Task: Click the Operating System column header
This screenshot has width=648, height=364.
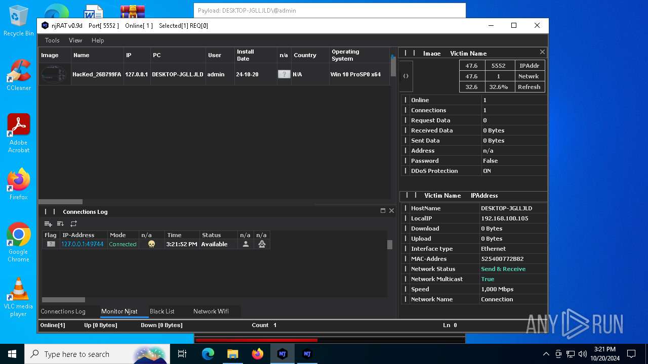Action: pyautogui.click(x=359, y=55)
